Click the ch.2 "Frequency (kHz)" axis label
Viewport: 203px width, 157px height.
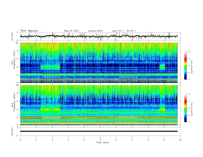(x=14, y=102)
